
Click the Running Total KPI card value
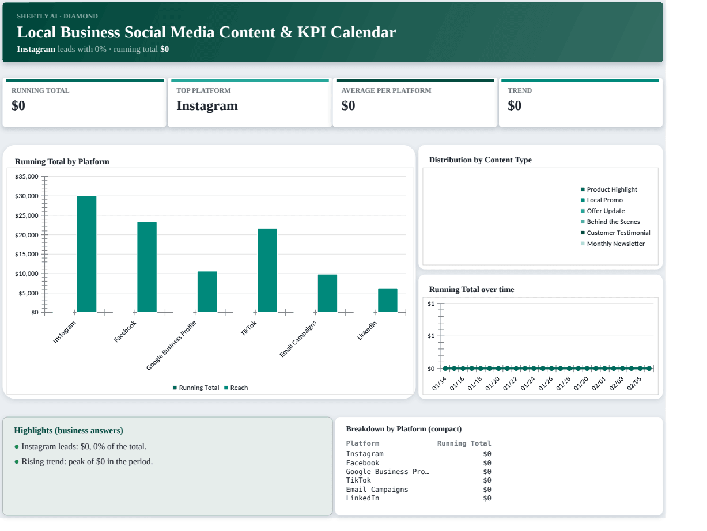tap(18, 105)
